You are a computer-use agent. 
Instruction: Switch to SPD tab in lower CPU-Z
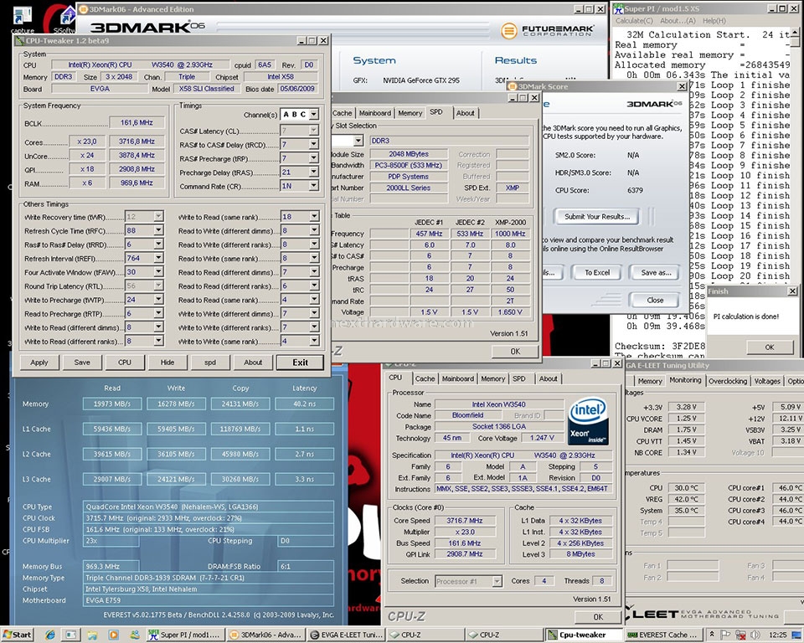point(519,379)
